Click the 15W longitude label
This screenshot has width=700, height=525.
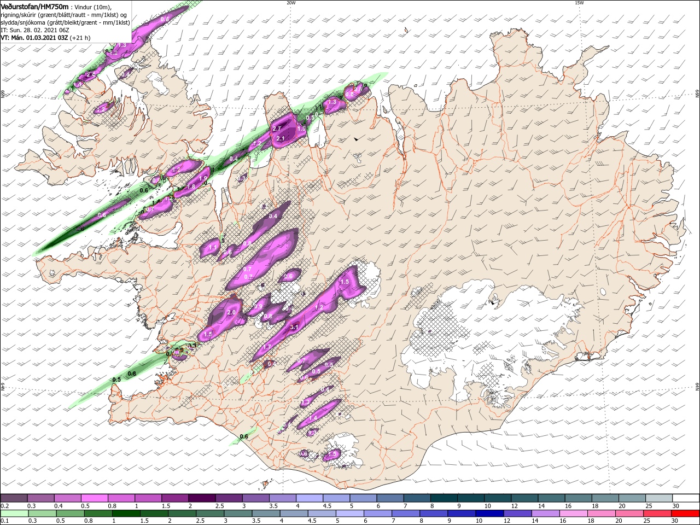tap(579, 3)
